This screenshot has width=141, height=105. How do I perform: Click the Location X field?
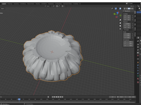[127, 16]
